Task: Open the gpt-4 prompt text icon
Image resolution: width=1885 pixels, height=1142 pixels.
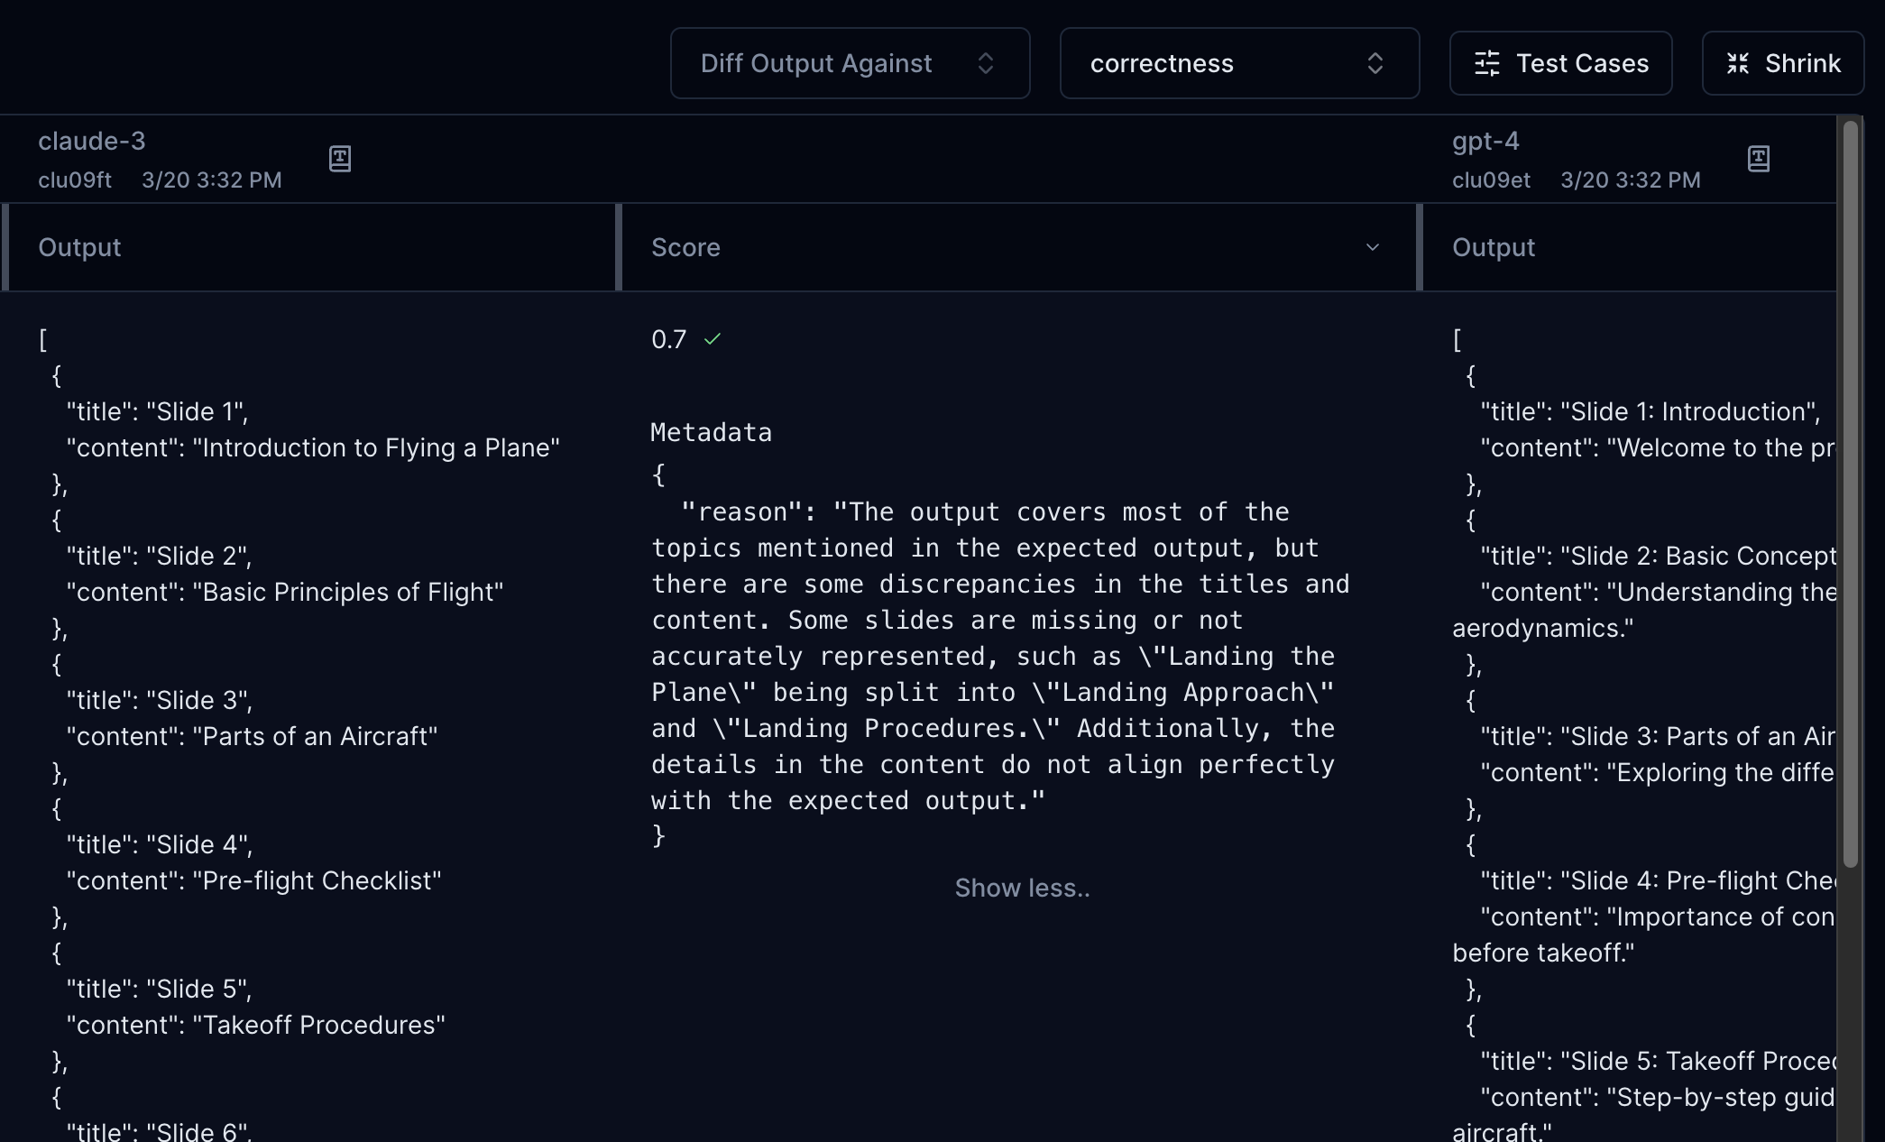Action: 1758,159
